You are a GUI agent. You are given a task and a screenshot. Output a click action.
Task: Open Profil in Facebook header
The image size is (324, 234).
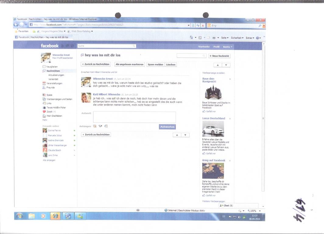[x=216, y=47]
